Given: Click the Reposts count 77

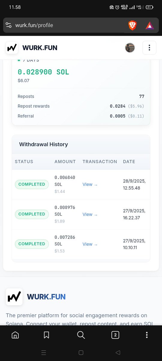Looking at the screenshot, I should [142, 97].
